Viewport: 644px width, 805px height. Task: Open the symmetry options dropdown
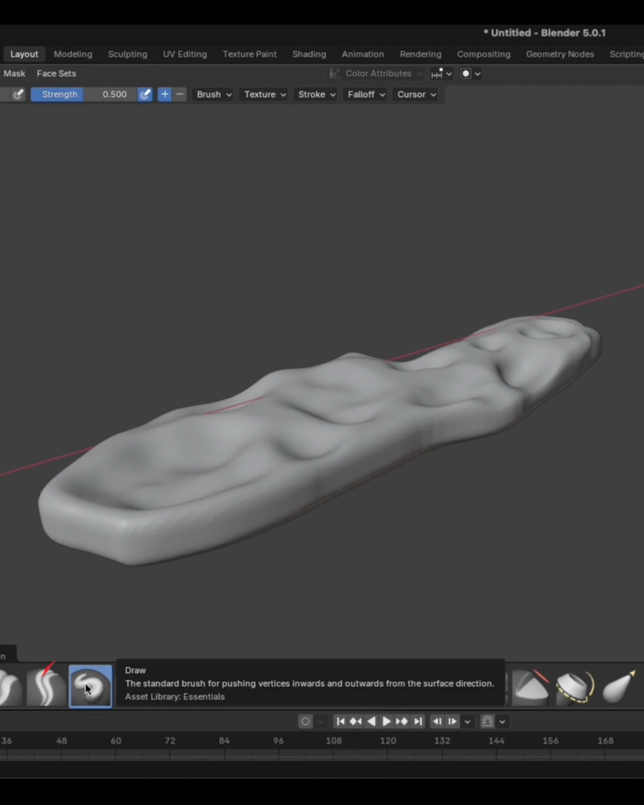tap(441, 74)
